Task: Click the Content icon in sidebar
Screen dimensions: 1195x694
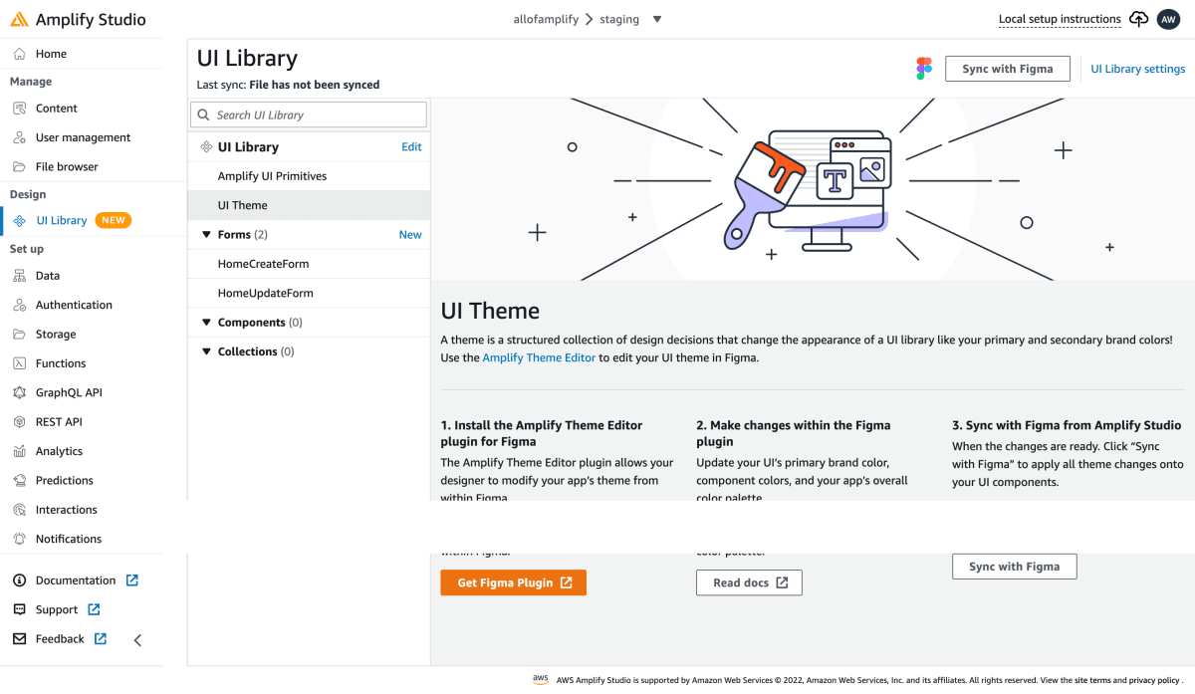Action: 20,109
